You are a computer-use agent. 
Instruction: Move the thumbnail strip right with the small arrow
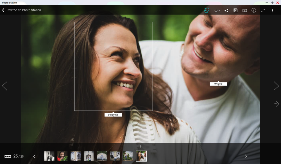click(246, 156)
